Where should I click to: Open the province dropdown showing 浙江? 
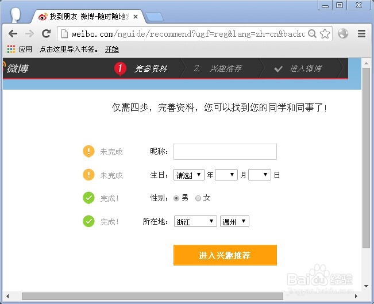(x=195, y=221)
